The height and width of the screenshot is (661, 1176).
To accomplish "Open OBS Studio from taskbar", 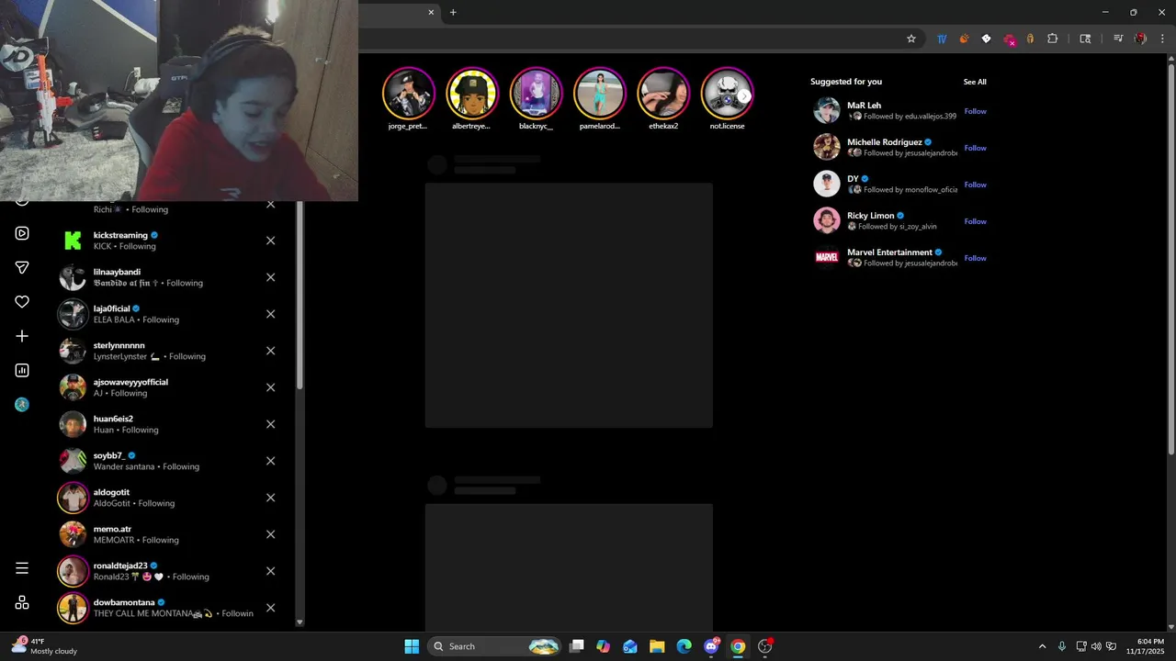I will point(764,646).
